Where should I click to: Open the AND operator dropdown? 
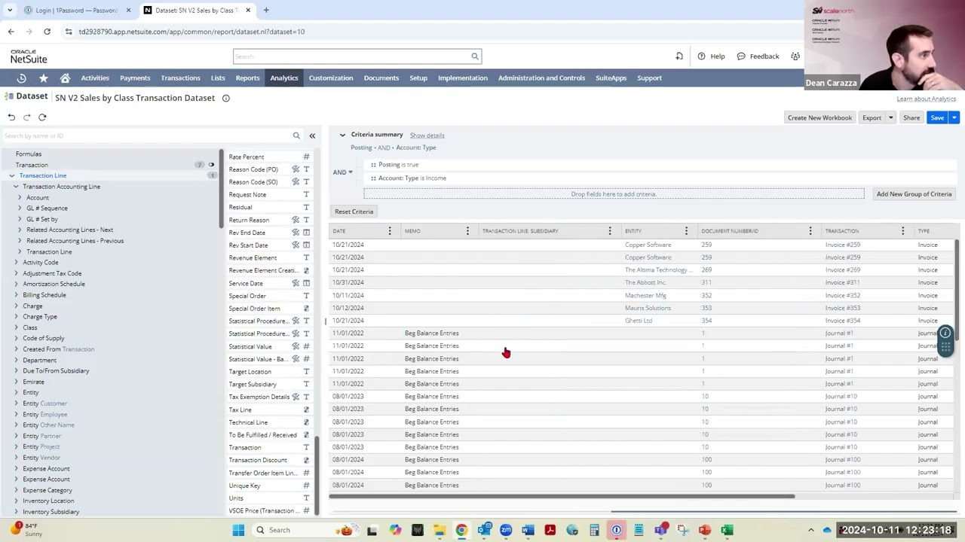(343, 172)
